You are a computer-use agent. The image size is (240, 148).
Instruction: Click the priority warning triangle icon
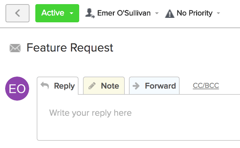[x=170, y=14]
